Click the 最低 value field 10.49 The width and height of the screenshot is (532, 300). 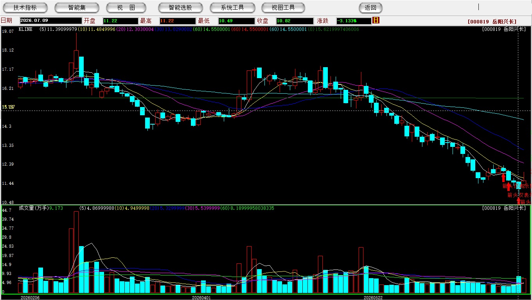236,21
